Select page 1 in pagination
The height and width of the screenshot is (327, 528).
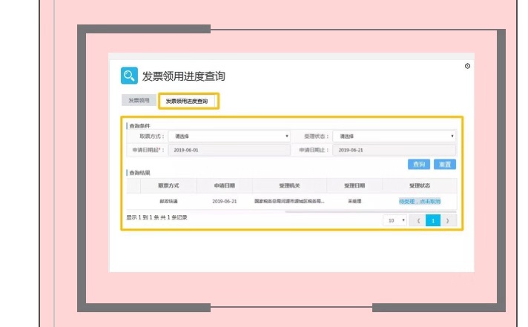point(433,220)
